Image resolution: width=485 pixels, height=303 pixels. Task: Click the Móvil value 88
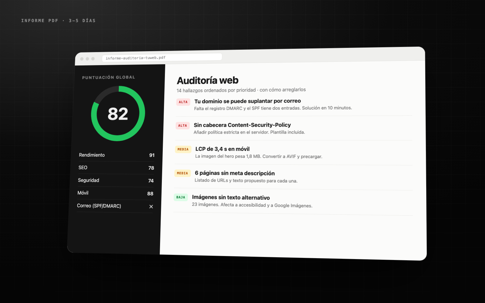pyautogui.click(x=150, y=194)
